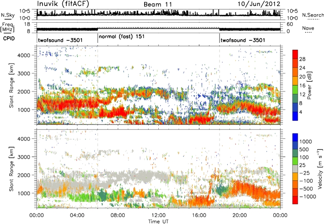Click the 'Freq. [MHz]' axis label

7,27
